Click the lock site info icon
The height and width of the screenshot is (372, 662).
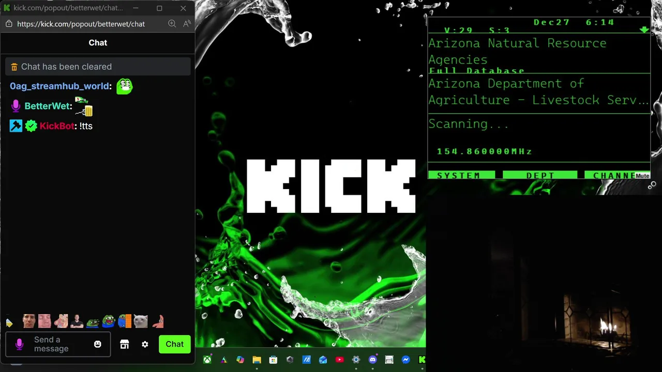pos(9,24)
